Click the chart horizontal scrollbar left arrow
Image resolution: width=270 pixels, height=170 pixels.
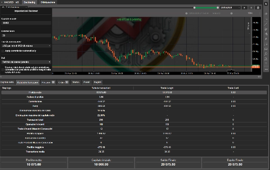(1, 77)
